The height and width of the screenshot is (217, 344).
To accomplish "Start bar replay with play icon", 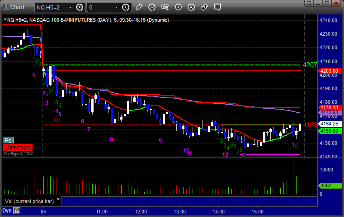I will 178,7.
